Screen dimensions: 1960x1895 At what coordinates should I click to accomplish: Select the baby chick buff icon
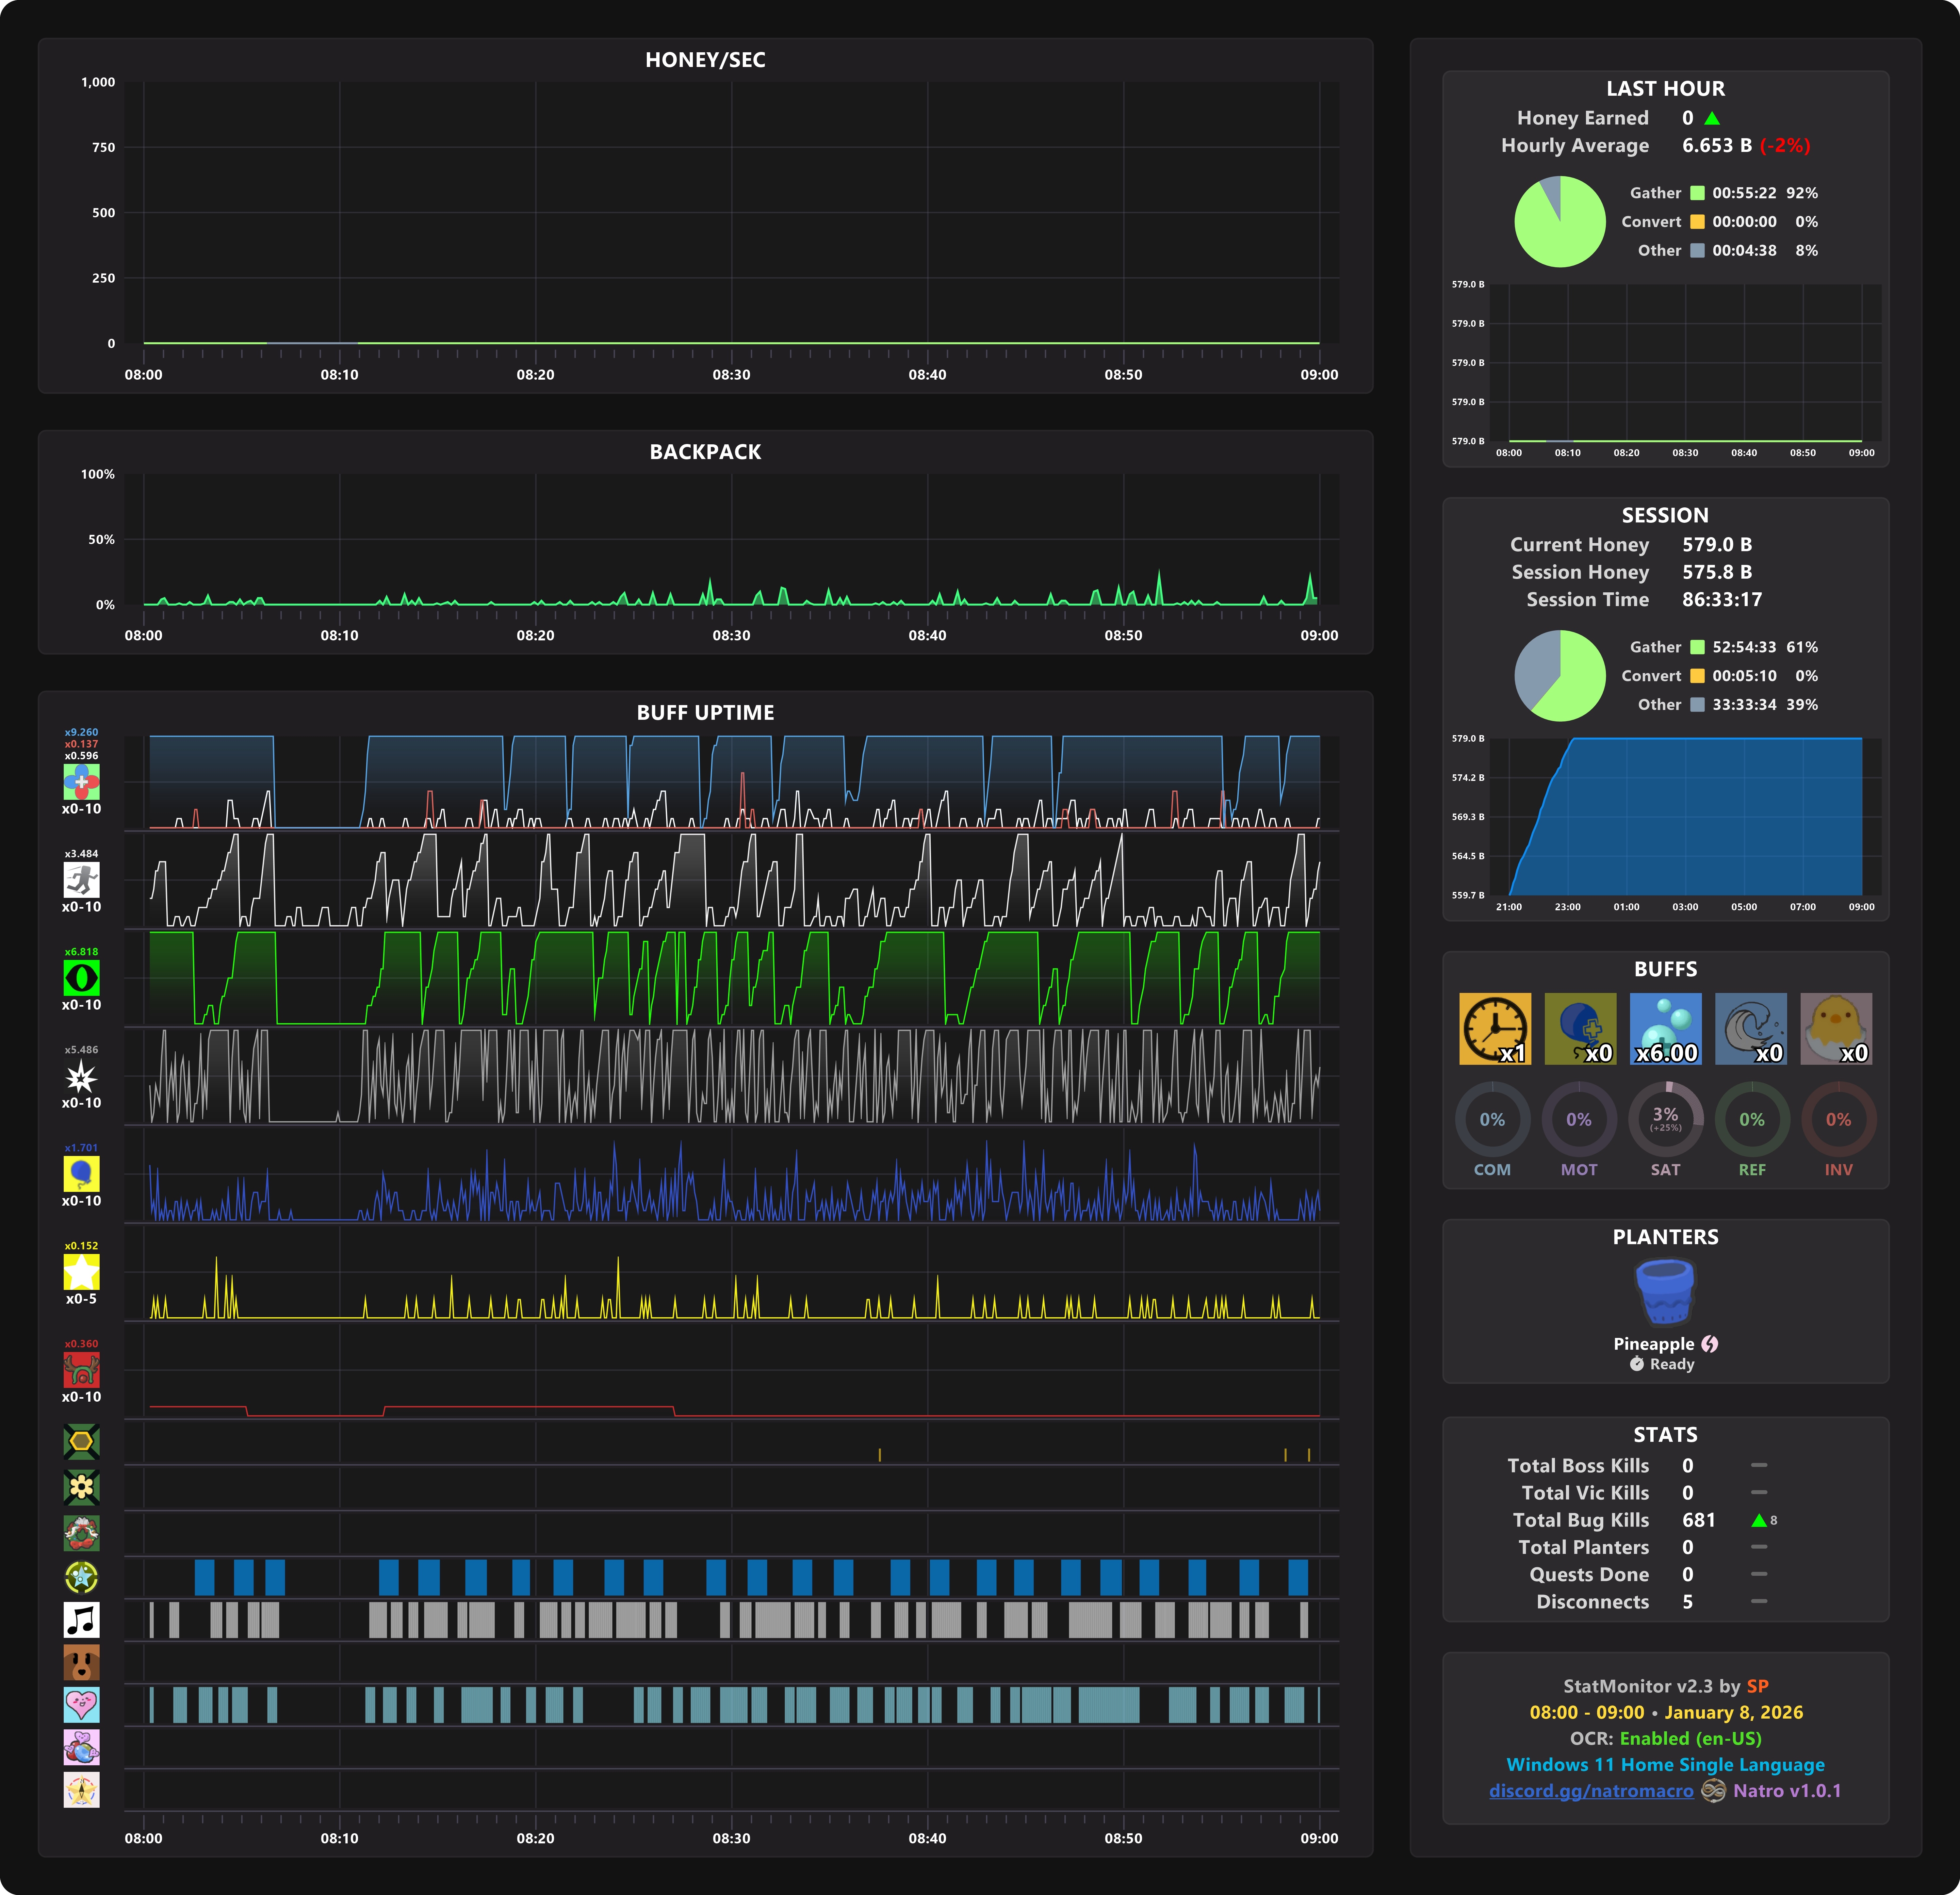pos(1836,1028)
